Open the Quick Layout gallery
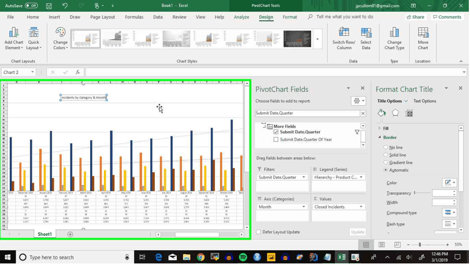The height and width of the screenshot is (264, 470). [x=33, y=38]
